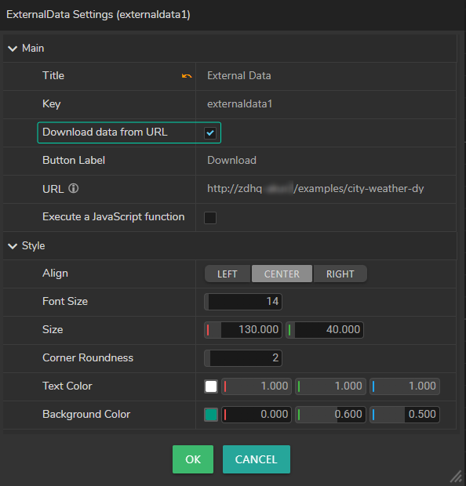Enable Execute a JavaScript function checkbox
466x486 pixels.
210,218
